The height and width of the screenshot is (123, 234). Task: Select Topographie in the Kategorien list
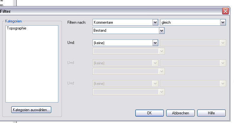16,28
